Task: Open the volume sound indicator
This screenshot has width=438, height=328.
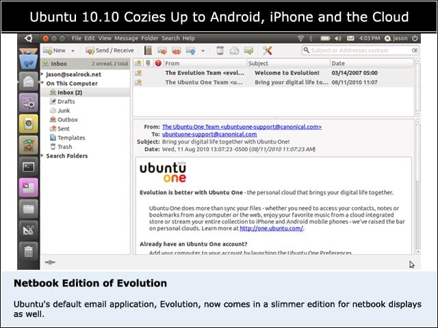Action: tap(338, 38)
